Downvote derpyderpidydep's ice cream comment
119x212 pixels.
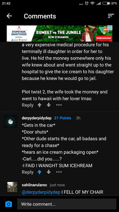(x=49, y=172)
